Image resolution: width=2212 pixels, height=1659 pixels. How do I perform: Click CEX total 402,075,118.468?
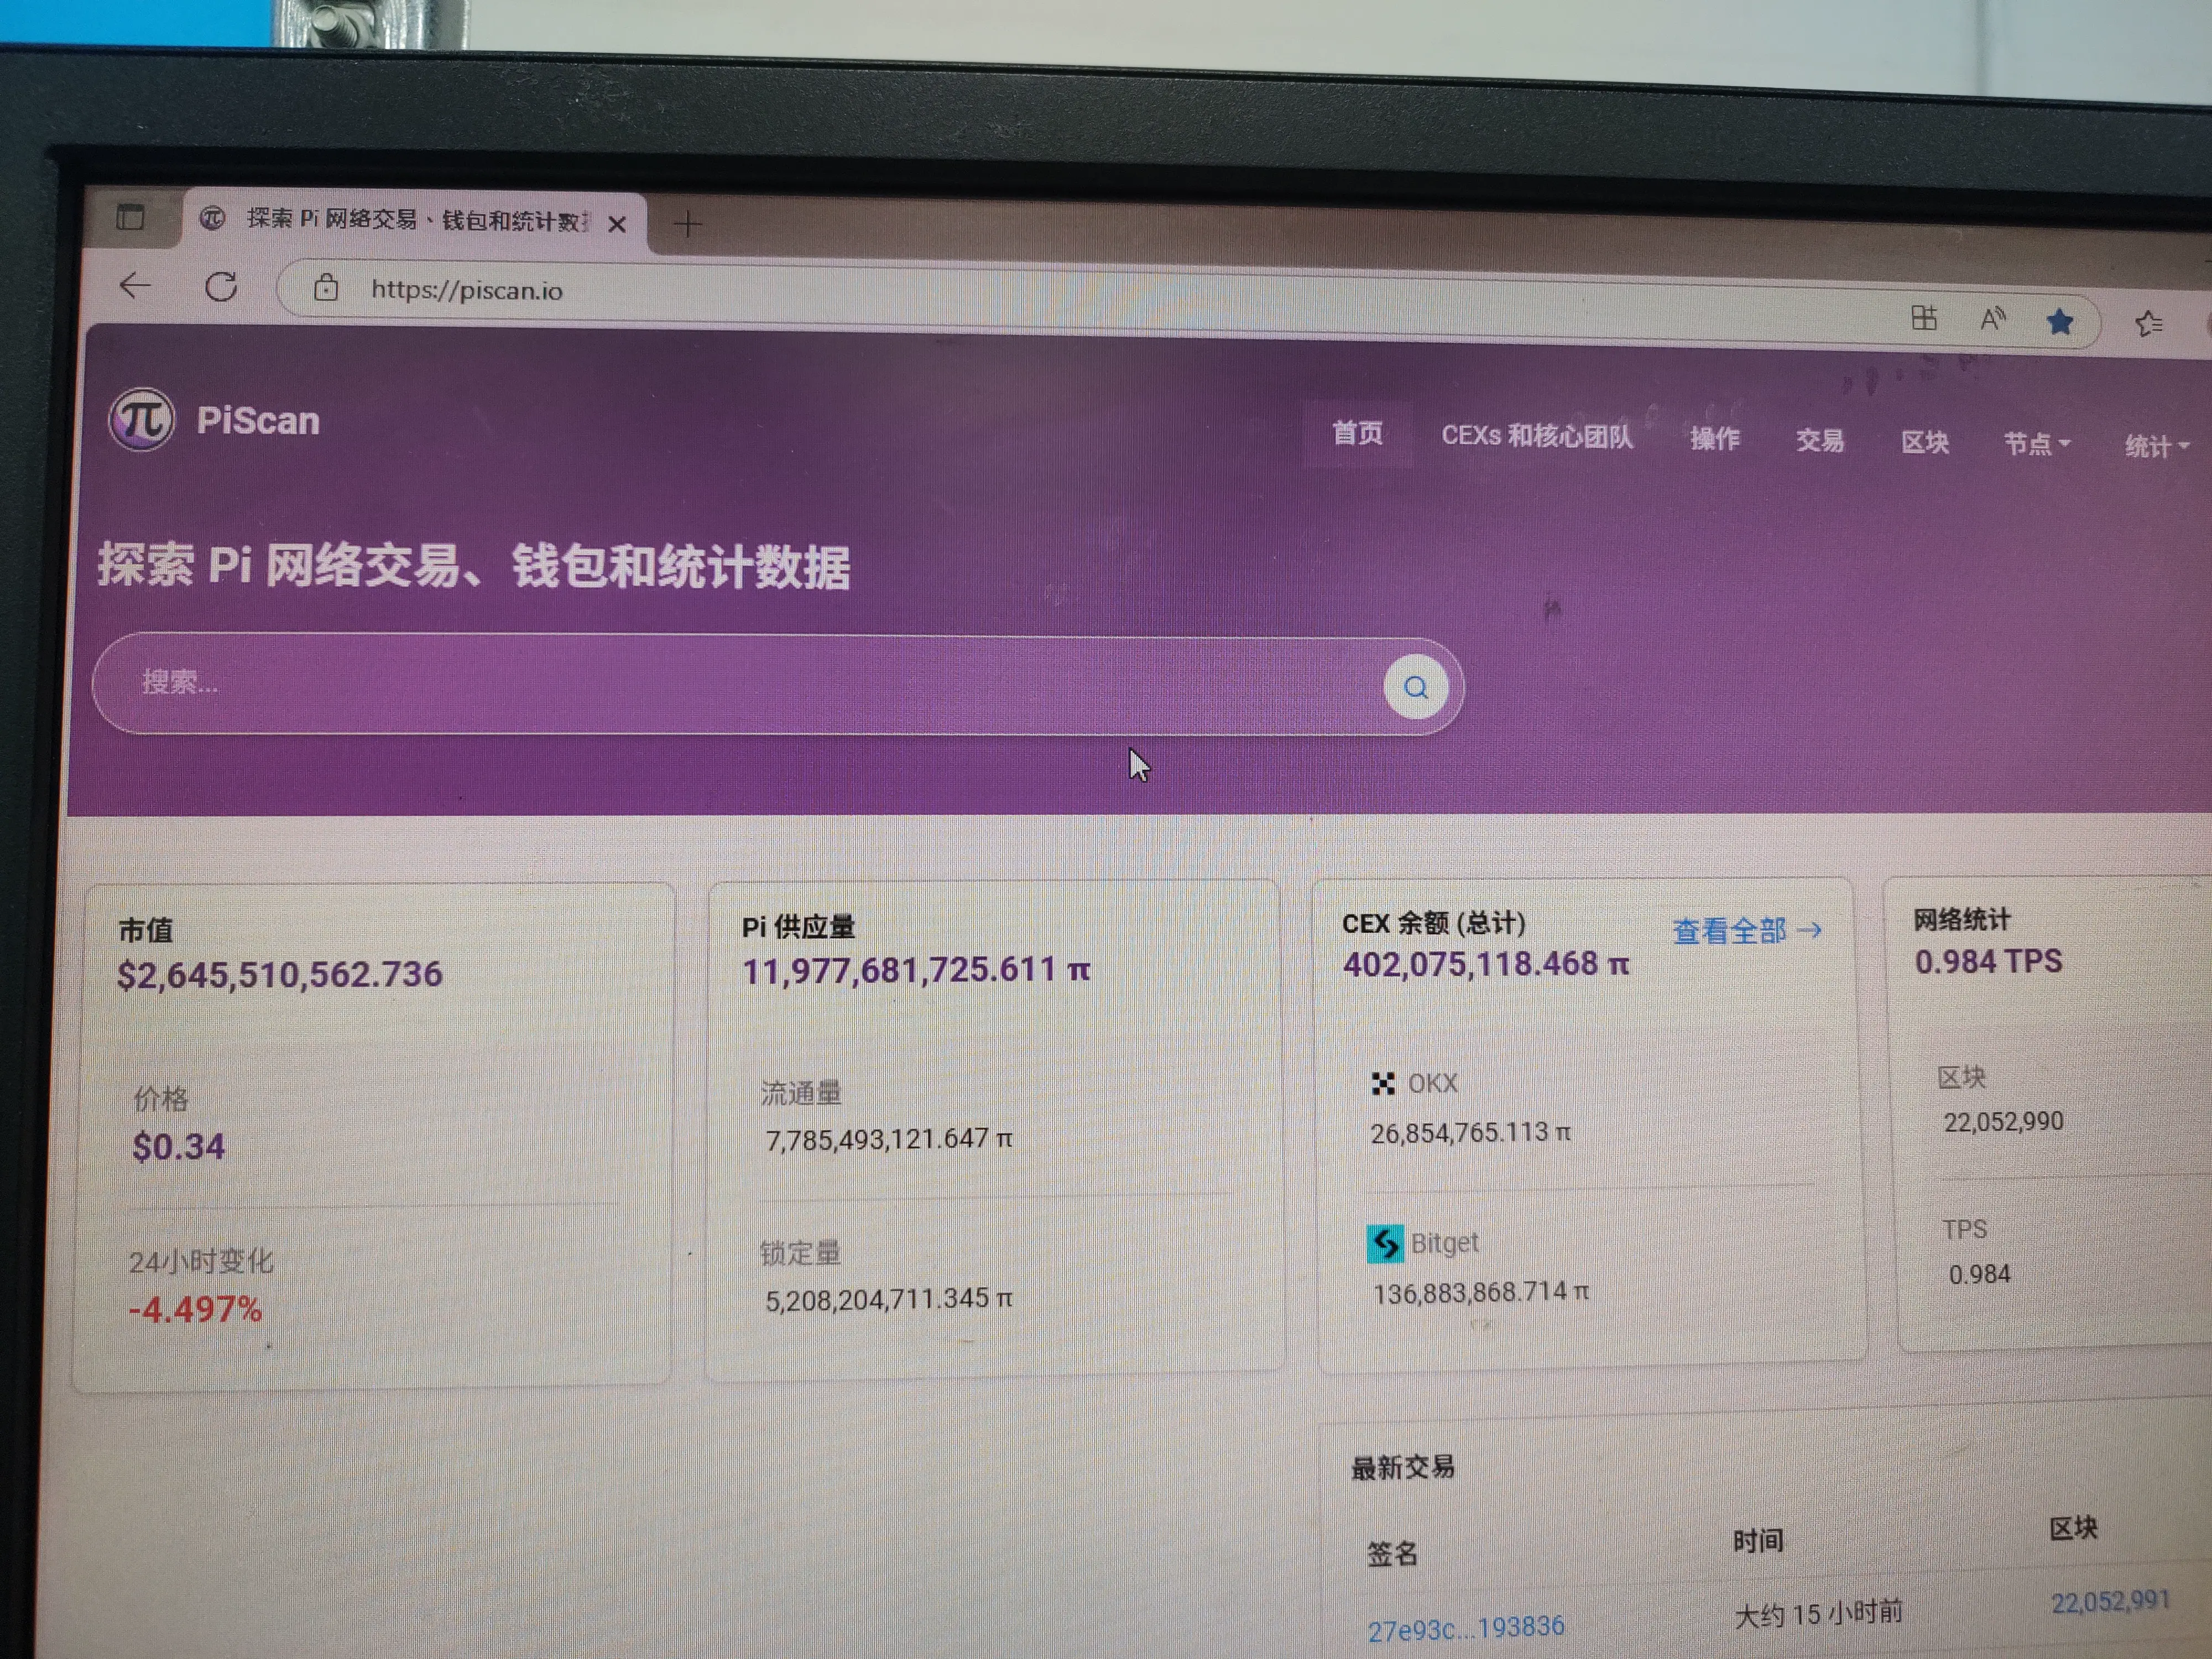1486,964
